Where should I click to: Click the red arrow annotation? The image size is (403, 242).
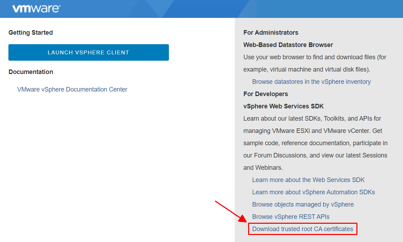pyautogui.click(x=231, y=211)
